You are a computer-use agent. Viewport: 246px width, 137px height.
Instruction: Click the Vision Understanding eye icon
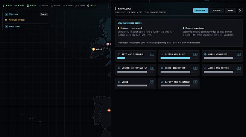119,68
